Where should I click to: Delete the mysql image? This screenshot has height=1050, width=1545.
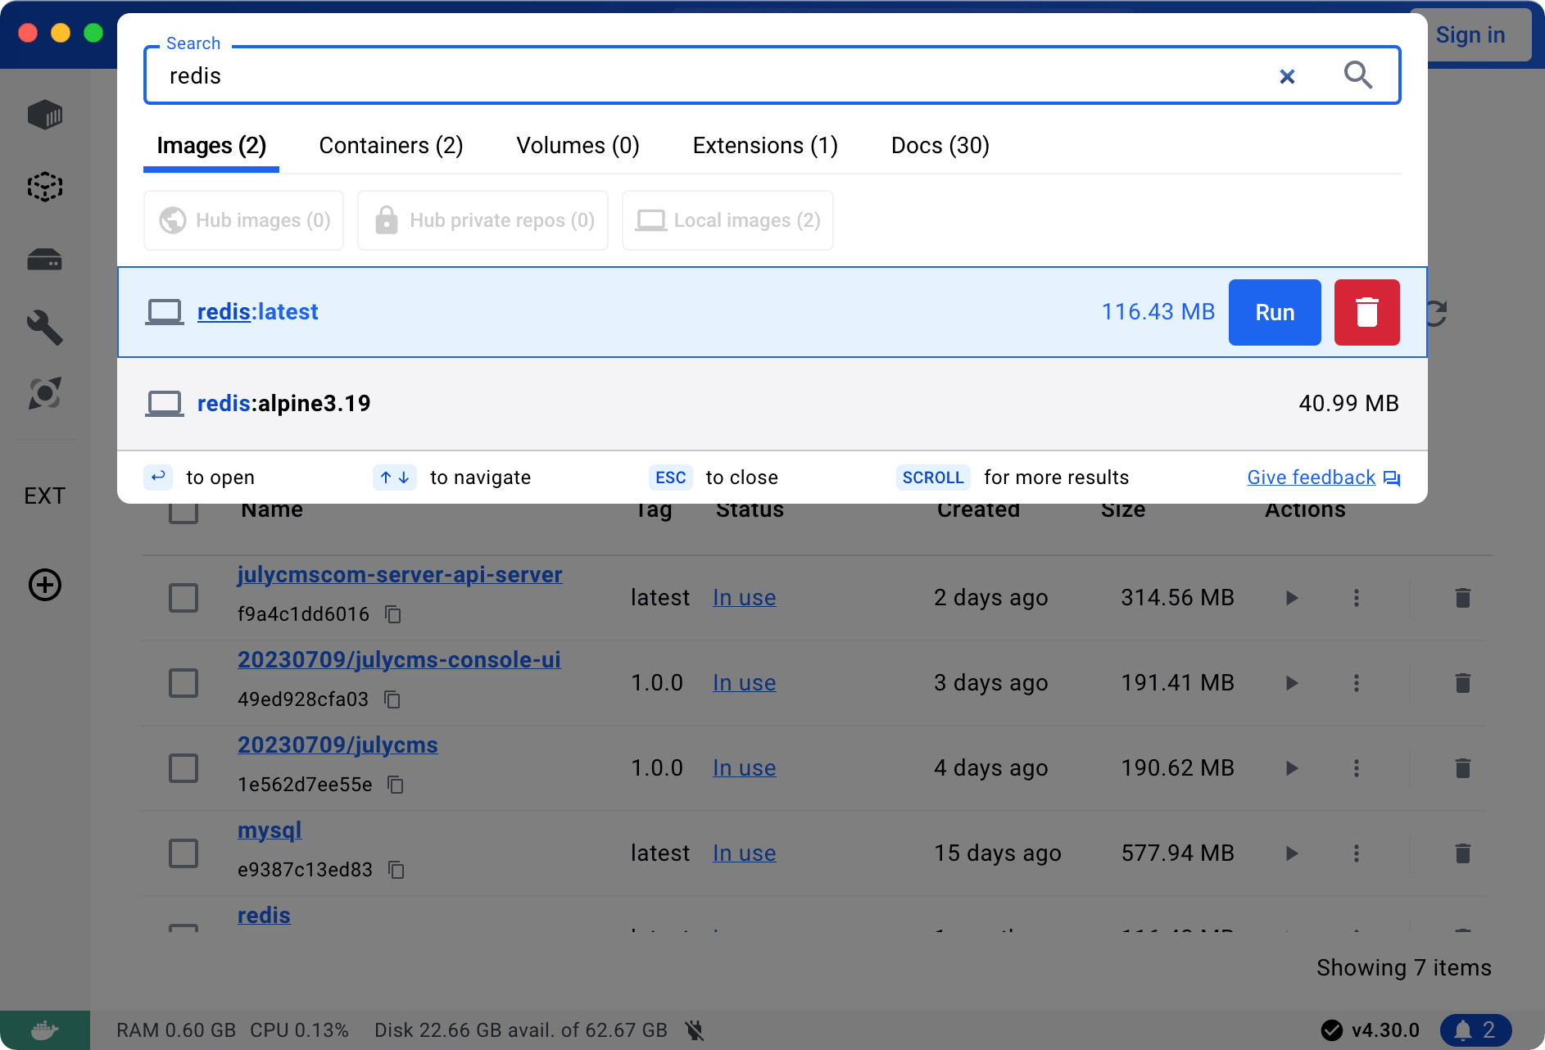[1462, 853]
